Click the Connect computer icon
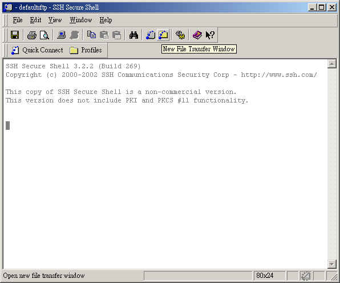This screenshot has height=283, width=340. point(62,35)
